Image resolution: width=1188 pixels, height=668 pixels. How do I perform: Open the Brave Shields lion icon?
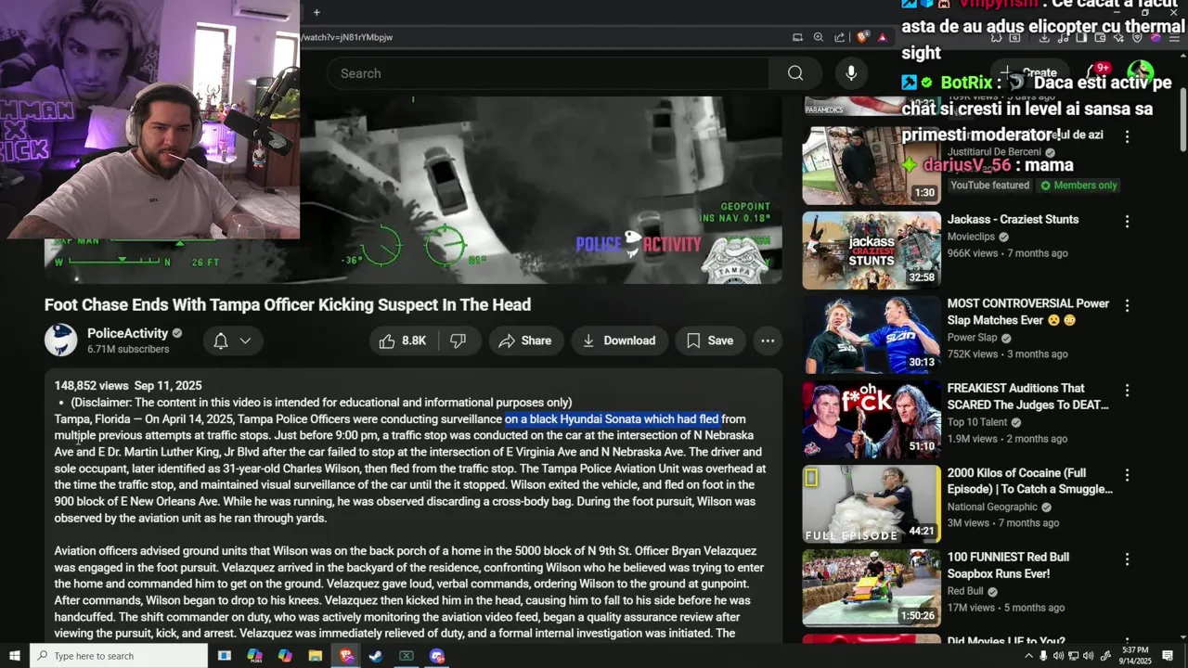[862, 37]
